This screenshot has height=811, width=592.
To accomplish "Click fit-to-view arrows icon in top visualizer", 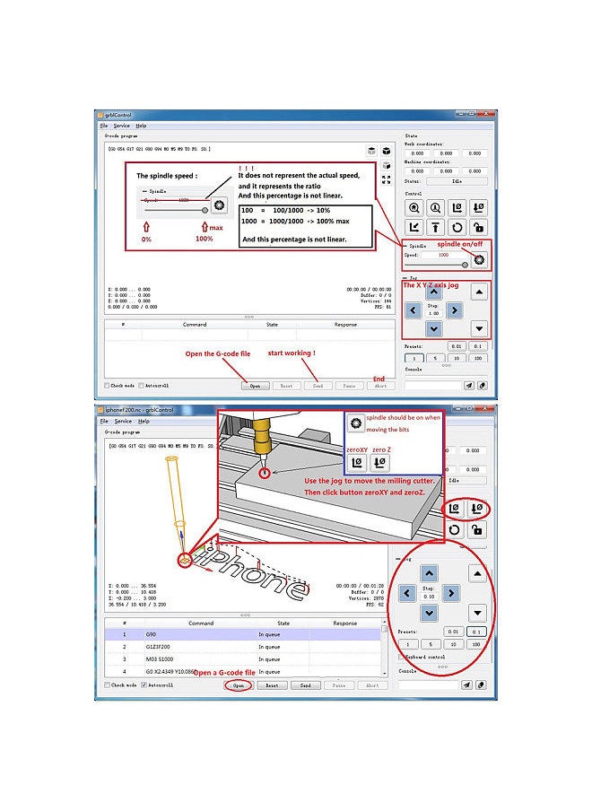I will (387, 179).
